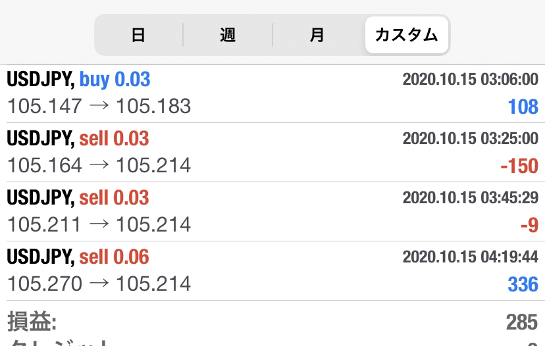The image size is (545, 346).
Task: Select the 月 (month) period tab
Action: coord(317,35)
